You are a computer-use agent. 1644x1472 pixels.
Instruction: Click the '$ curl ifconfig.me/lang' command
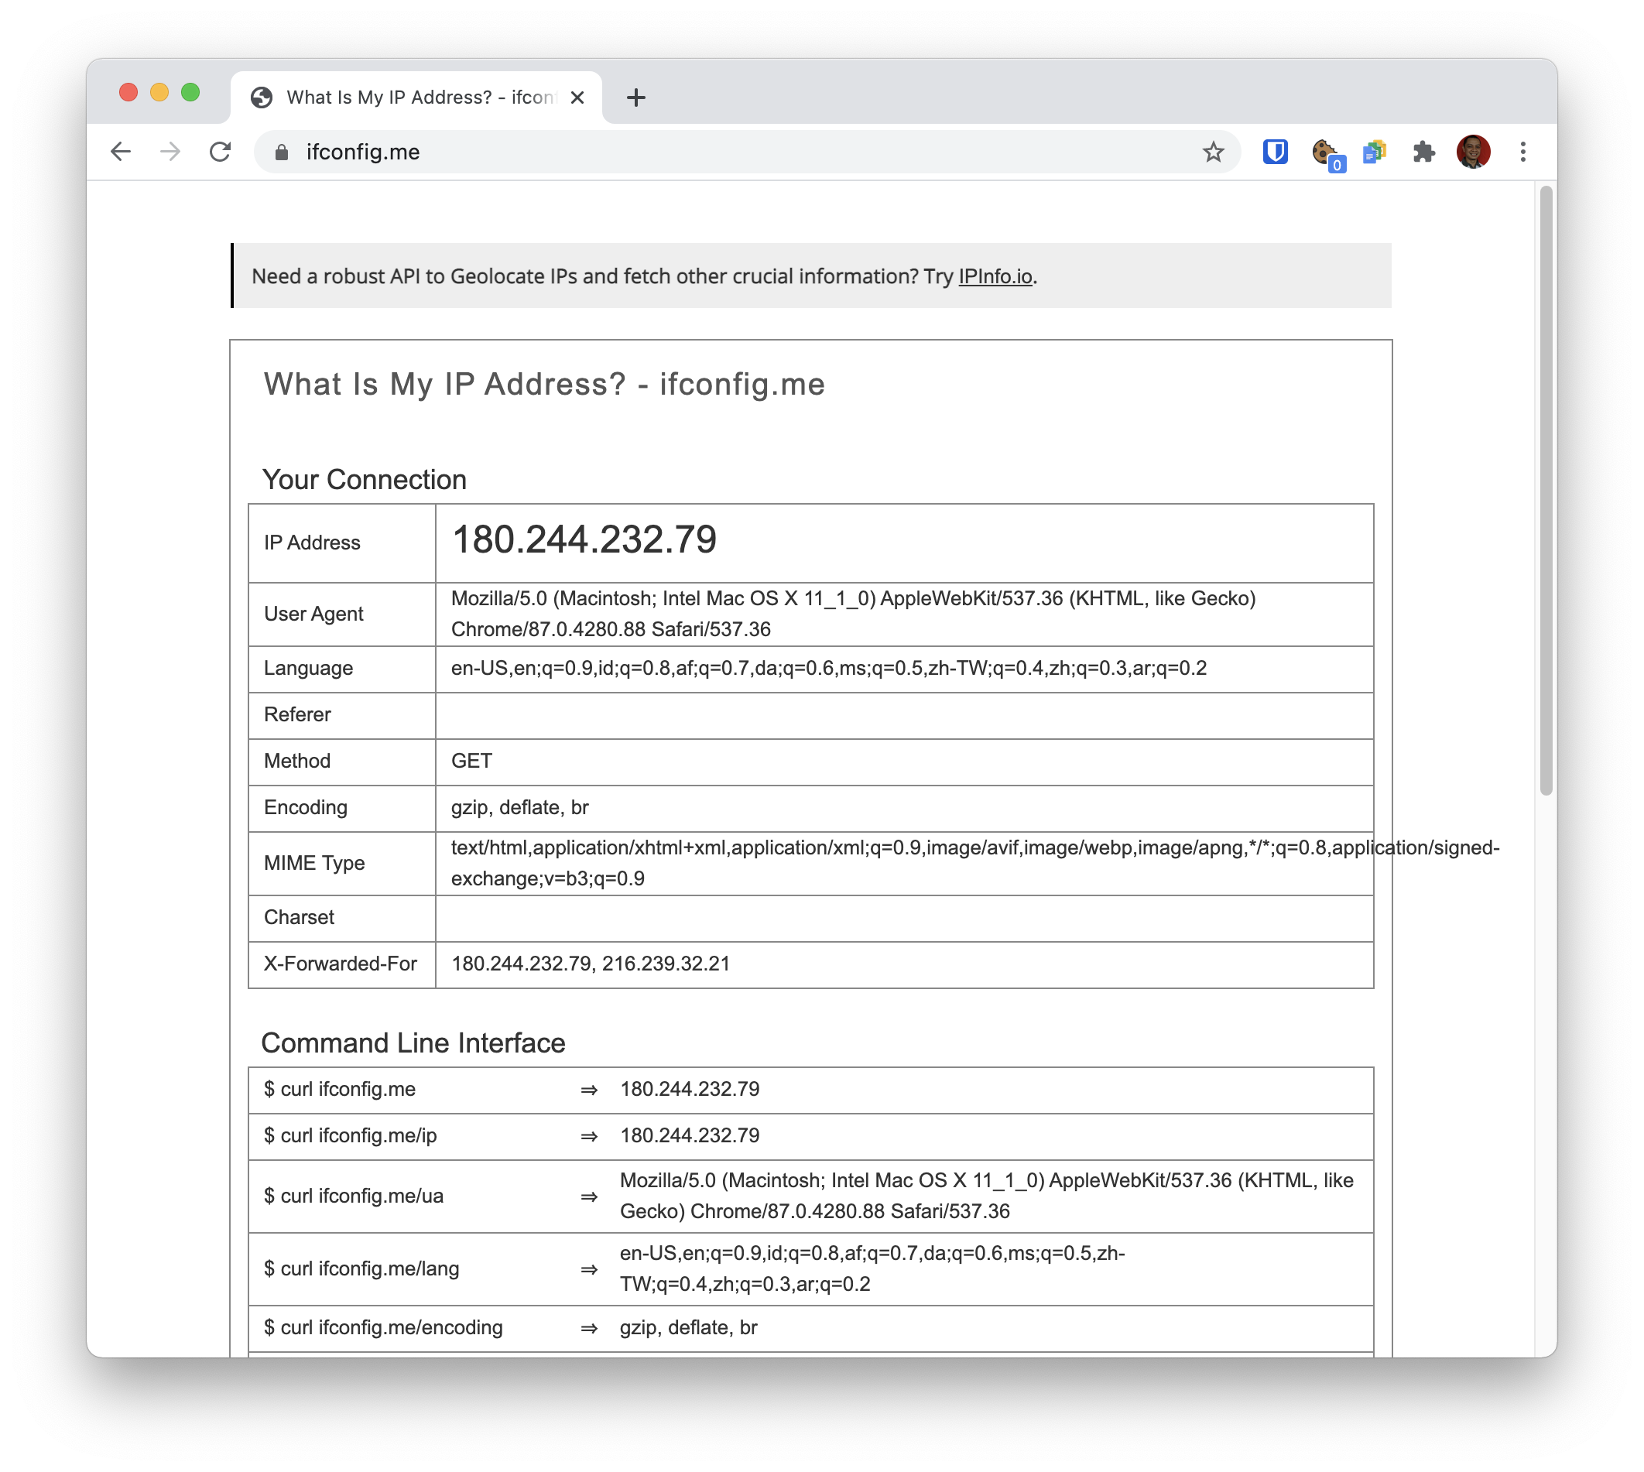click(x=361, y=1268)
